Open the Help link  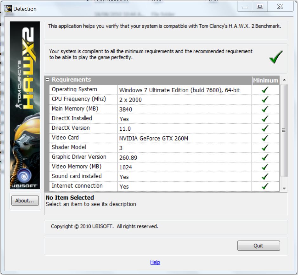pos(155,262)
